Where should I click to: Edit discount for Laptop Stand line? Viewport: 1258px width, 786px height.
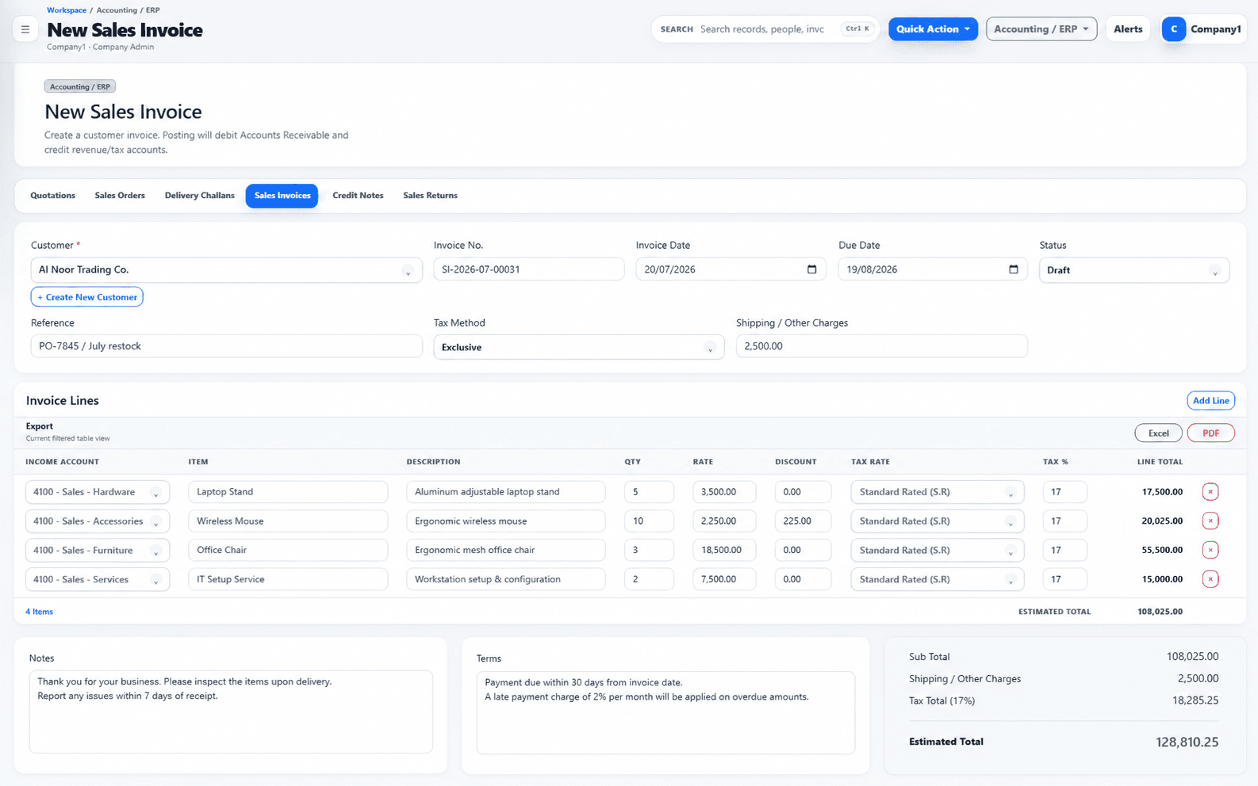803,492
